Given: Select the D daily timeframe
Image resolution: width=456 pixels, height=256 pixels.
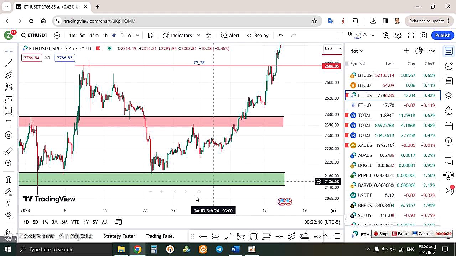Looking at the screenshot, I should pyautogui.click(x=122, y=35).
